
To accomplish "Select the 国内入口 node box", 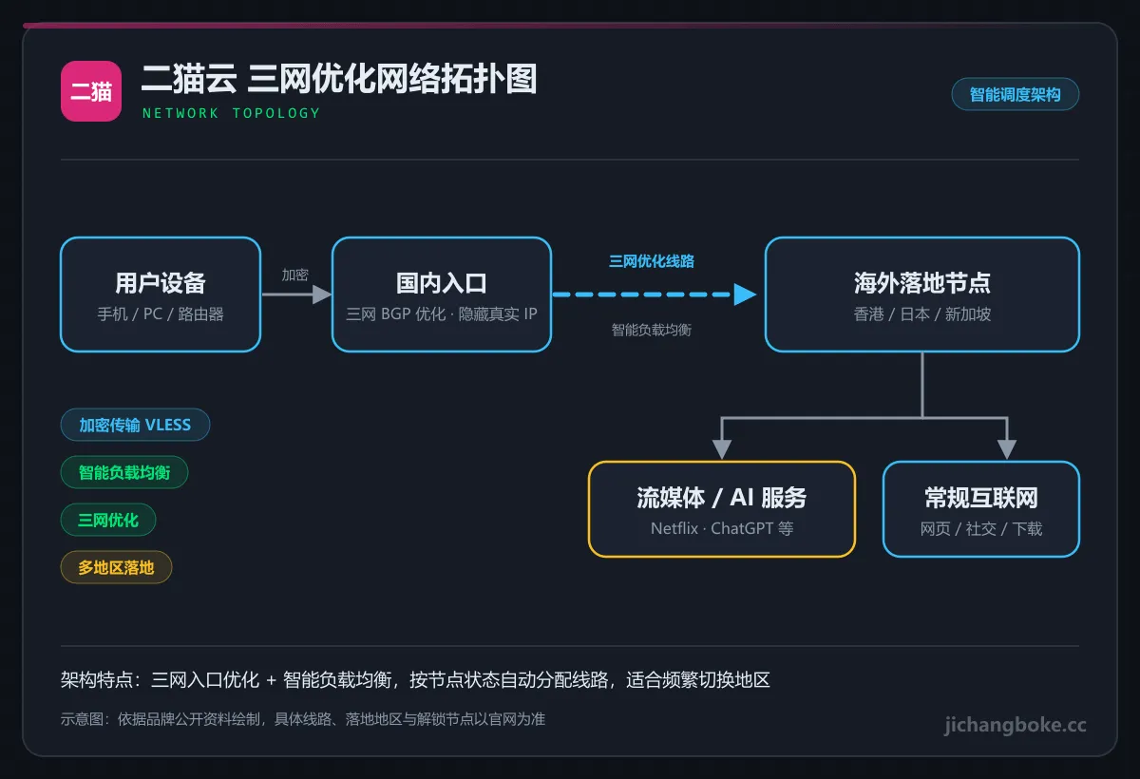I will click(442, 294).
